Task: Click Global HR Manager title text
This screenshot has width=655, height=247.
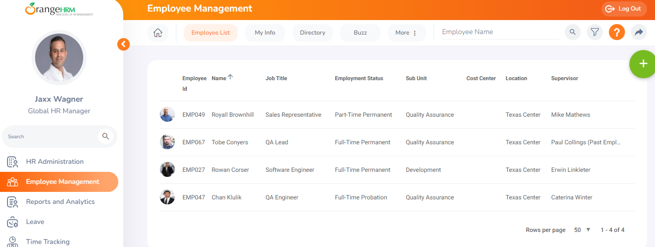Action: (x=59, y=111)
